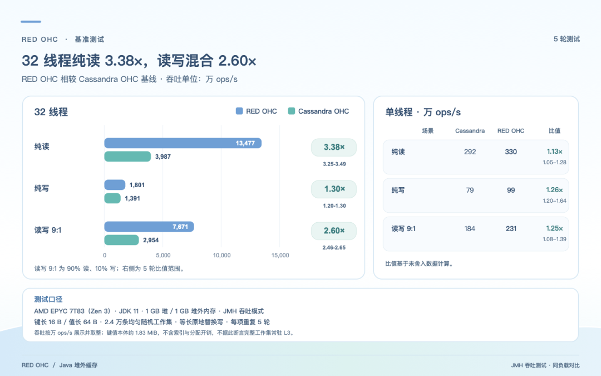The image size is (601, 376).
Task: Click the 1.26× ratio in the table
Action: [x=555, y=190]
